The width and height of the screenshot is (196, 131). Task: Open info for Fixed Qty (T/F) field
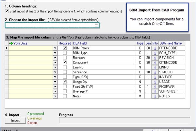(x=155, y=86)
